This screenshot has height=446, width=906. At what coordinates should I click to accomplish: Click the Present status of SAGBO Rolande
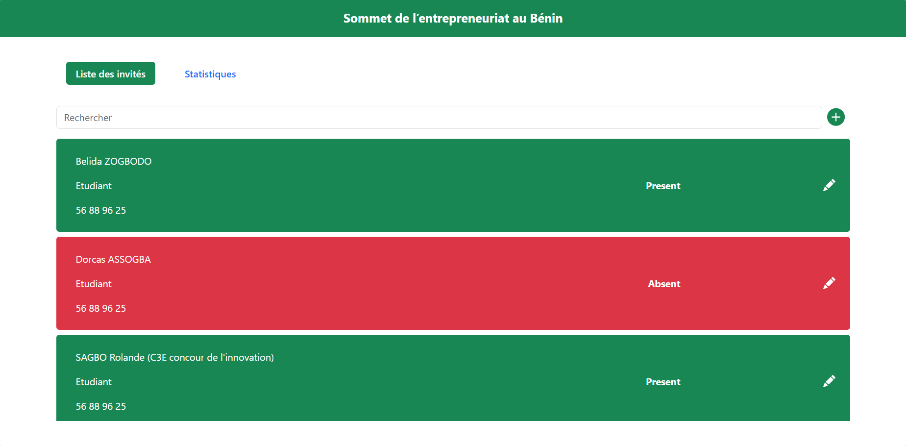[663, 382]
